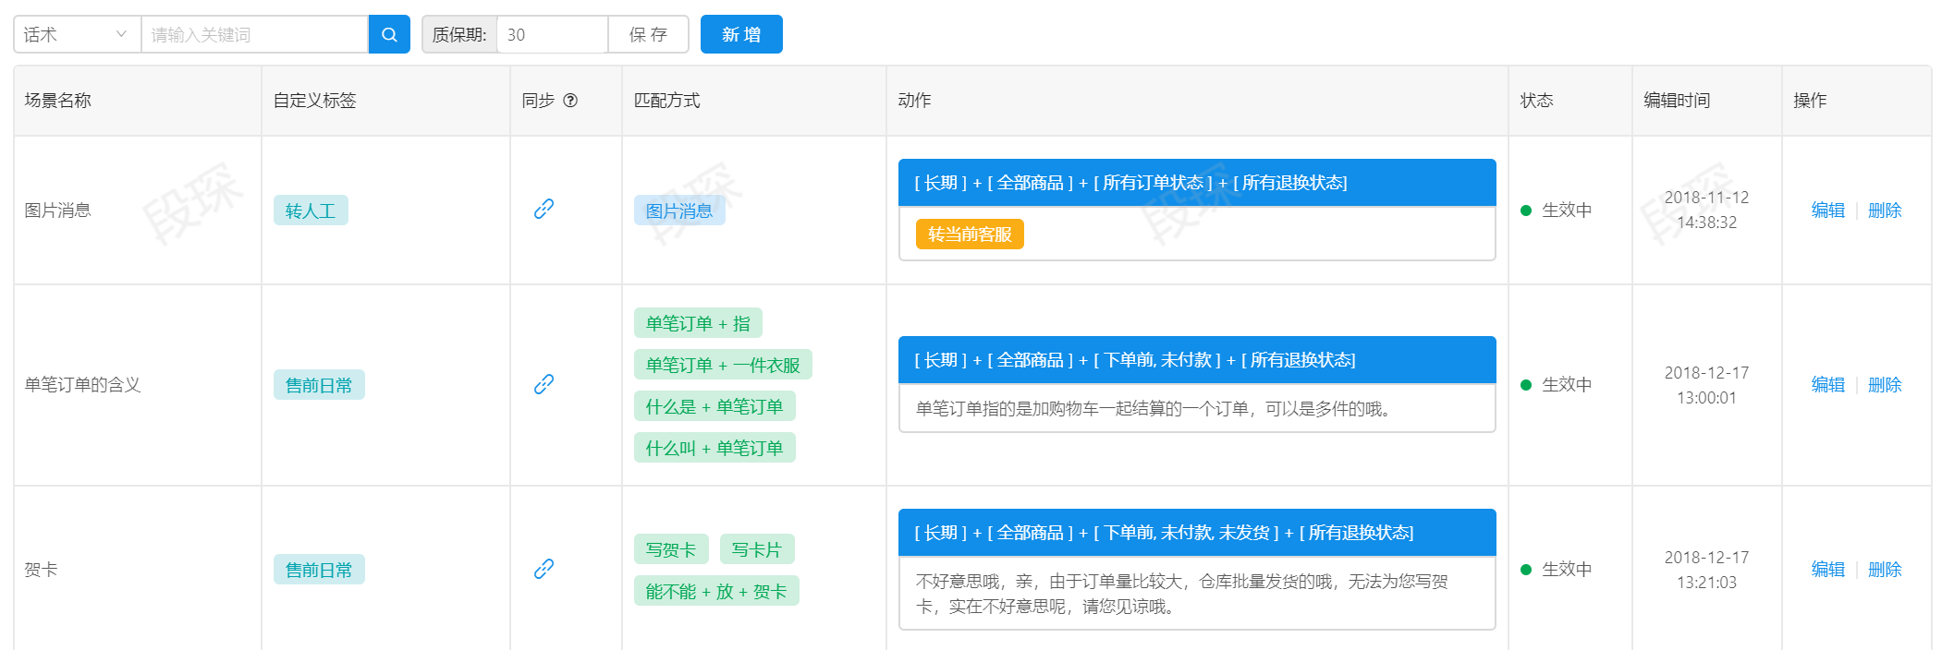Click 编辑 for the 单笔订单的含义 row

coord(1827,385)
